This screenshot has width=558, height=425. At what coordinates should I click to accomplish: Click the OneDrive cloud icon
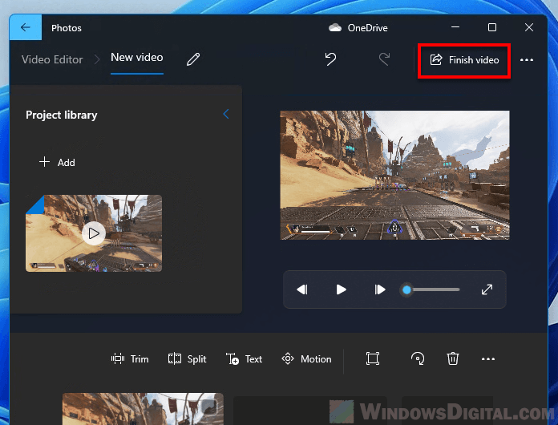(x=335, y=28)
